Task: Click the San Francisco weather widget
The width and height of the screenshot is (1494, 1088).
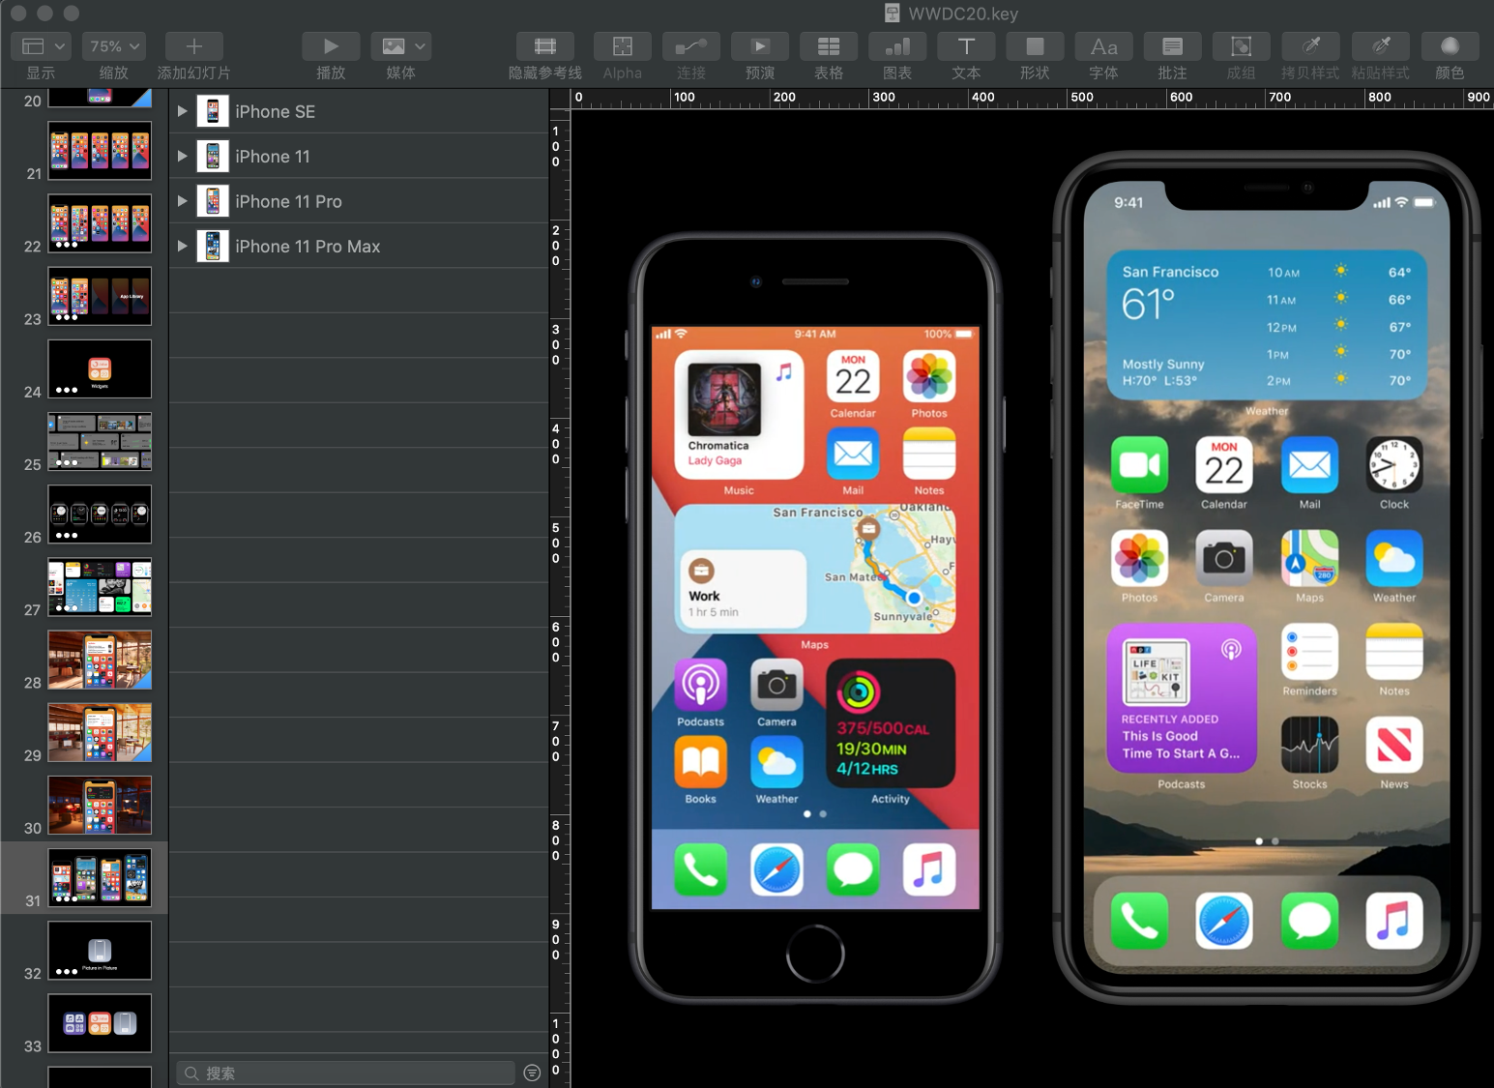Action: click(1267, 326)
